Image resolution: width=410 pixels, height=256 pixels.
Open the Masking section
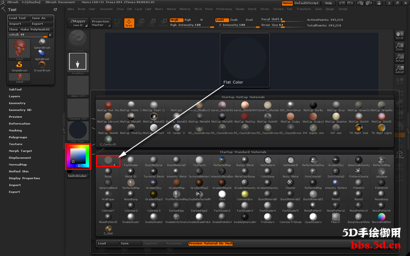(15, 131)
